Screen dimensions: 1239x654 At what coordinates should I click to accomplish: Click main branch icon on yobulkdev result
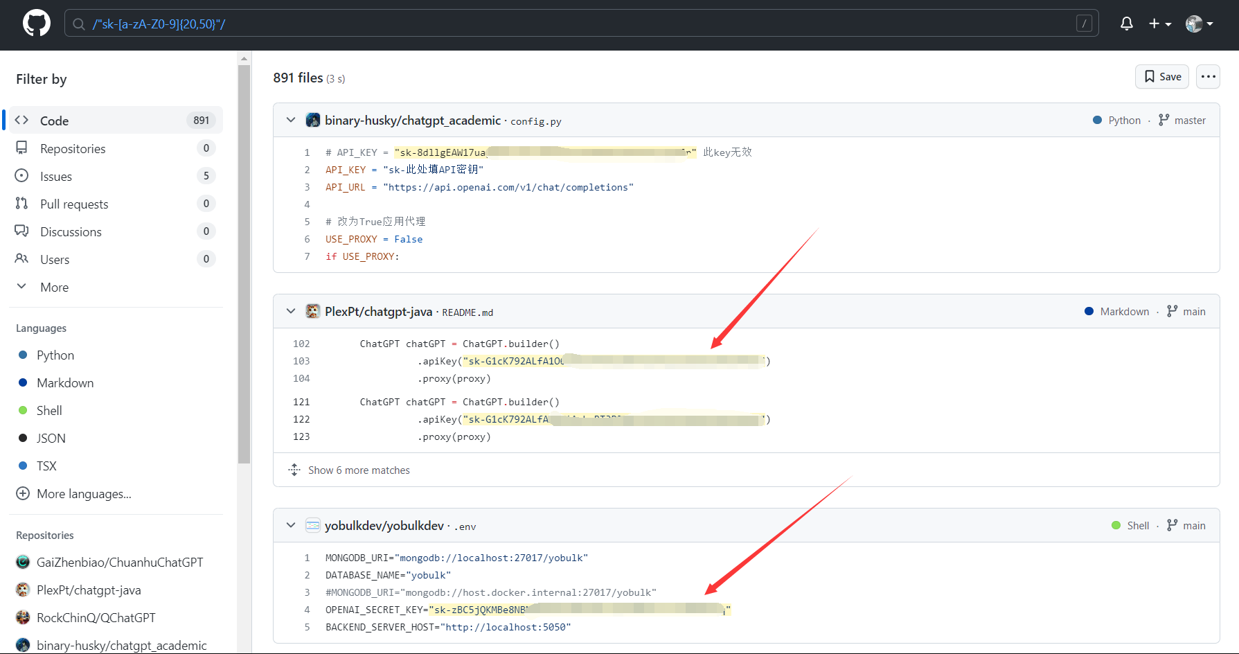1173,525
